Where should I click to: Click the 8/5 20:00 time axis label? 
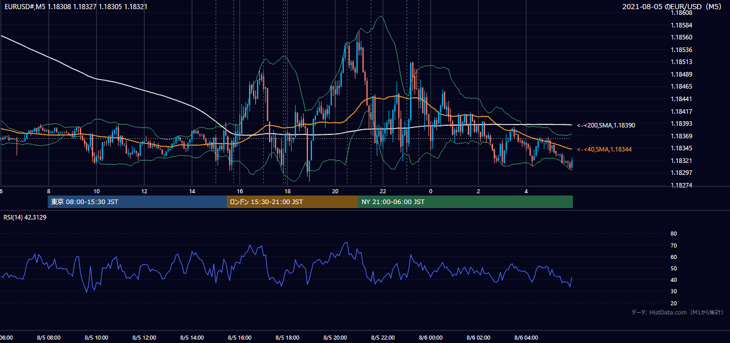coord(335,338)
